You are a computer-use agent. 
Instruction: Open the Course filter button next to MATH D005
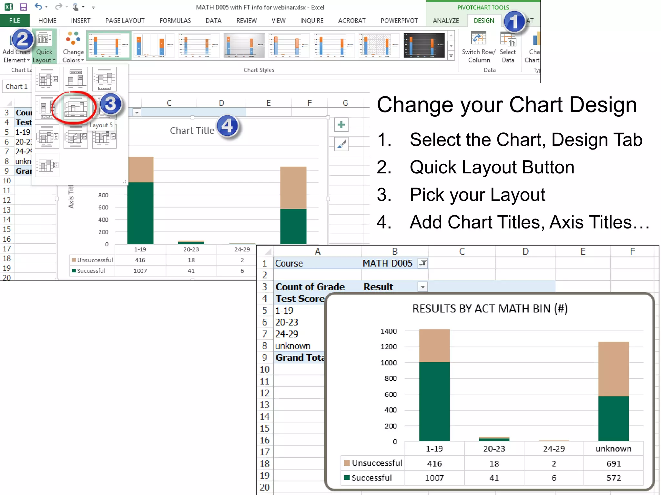(x=423, y=264)
